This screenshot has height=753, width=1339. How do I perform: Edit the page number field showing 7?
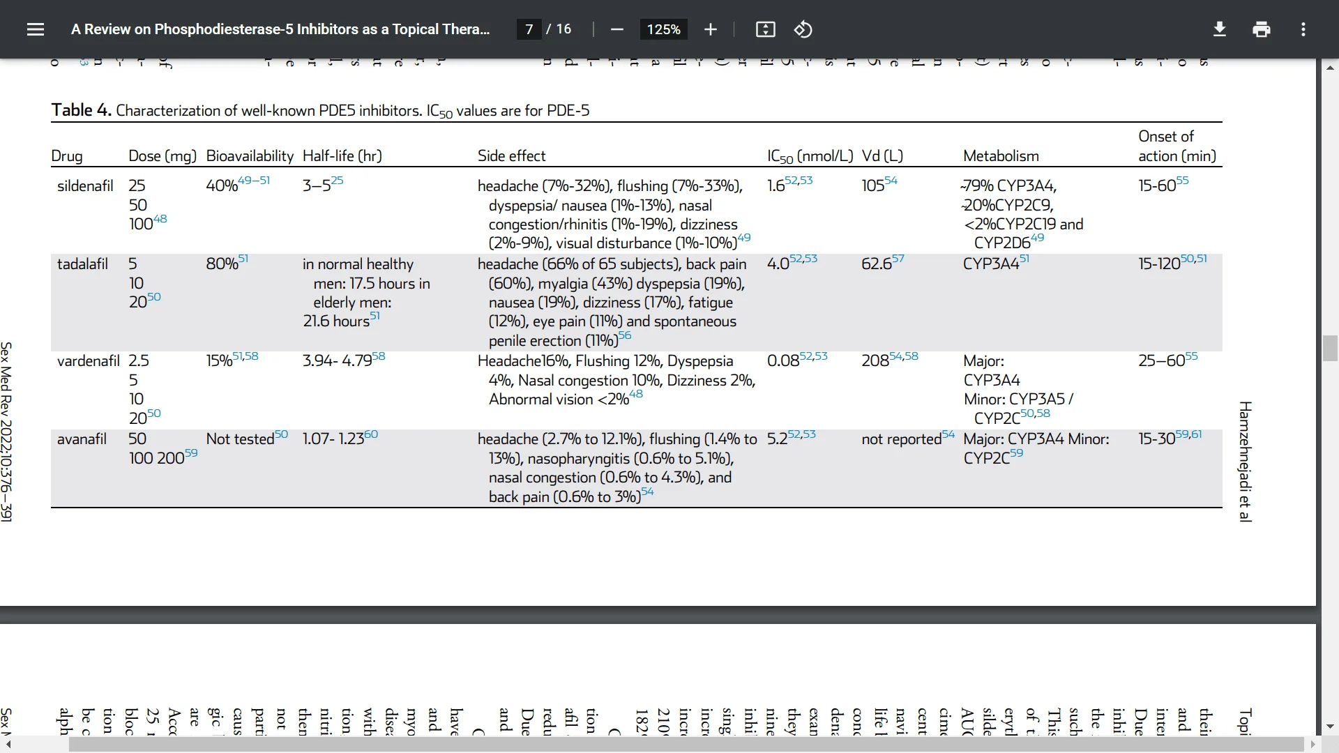pyautogui.click(x=529, y=29)
